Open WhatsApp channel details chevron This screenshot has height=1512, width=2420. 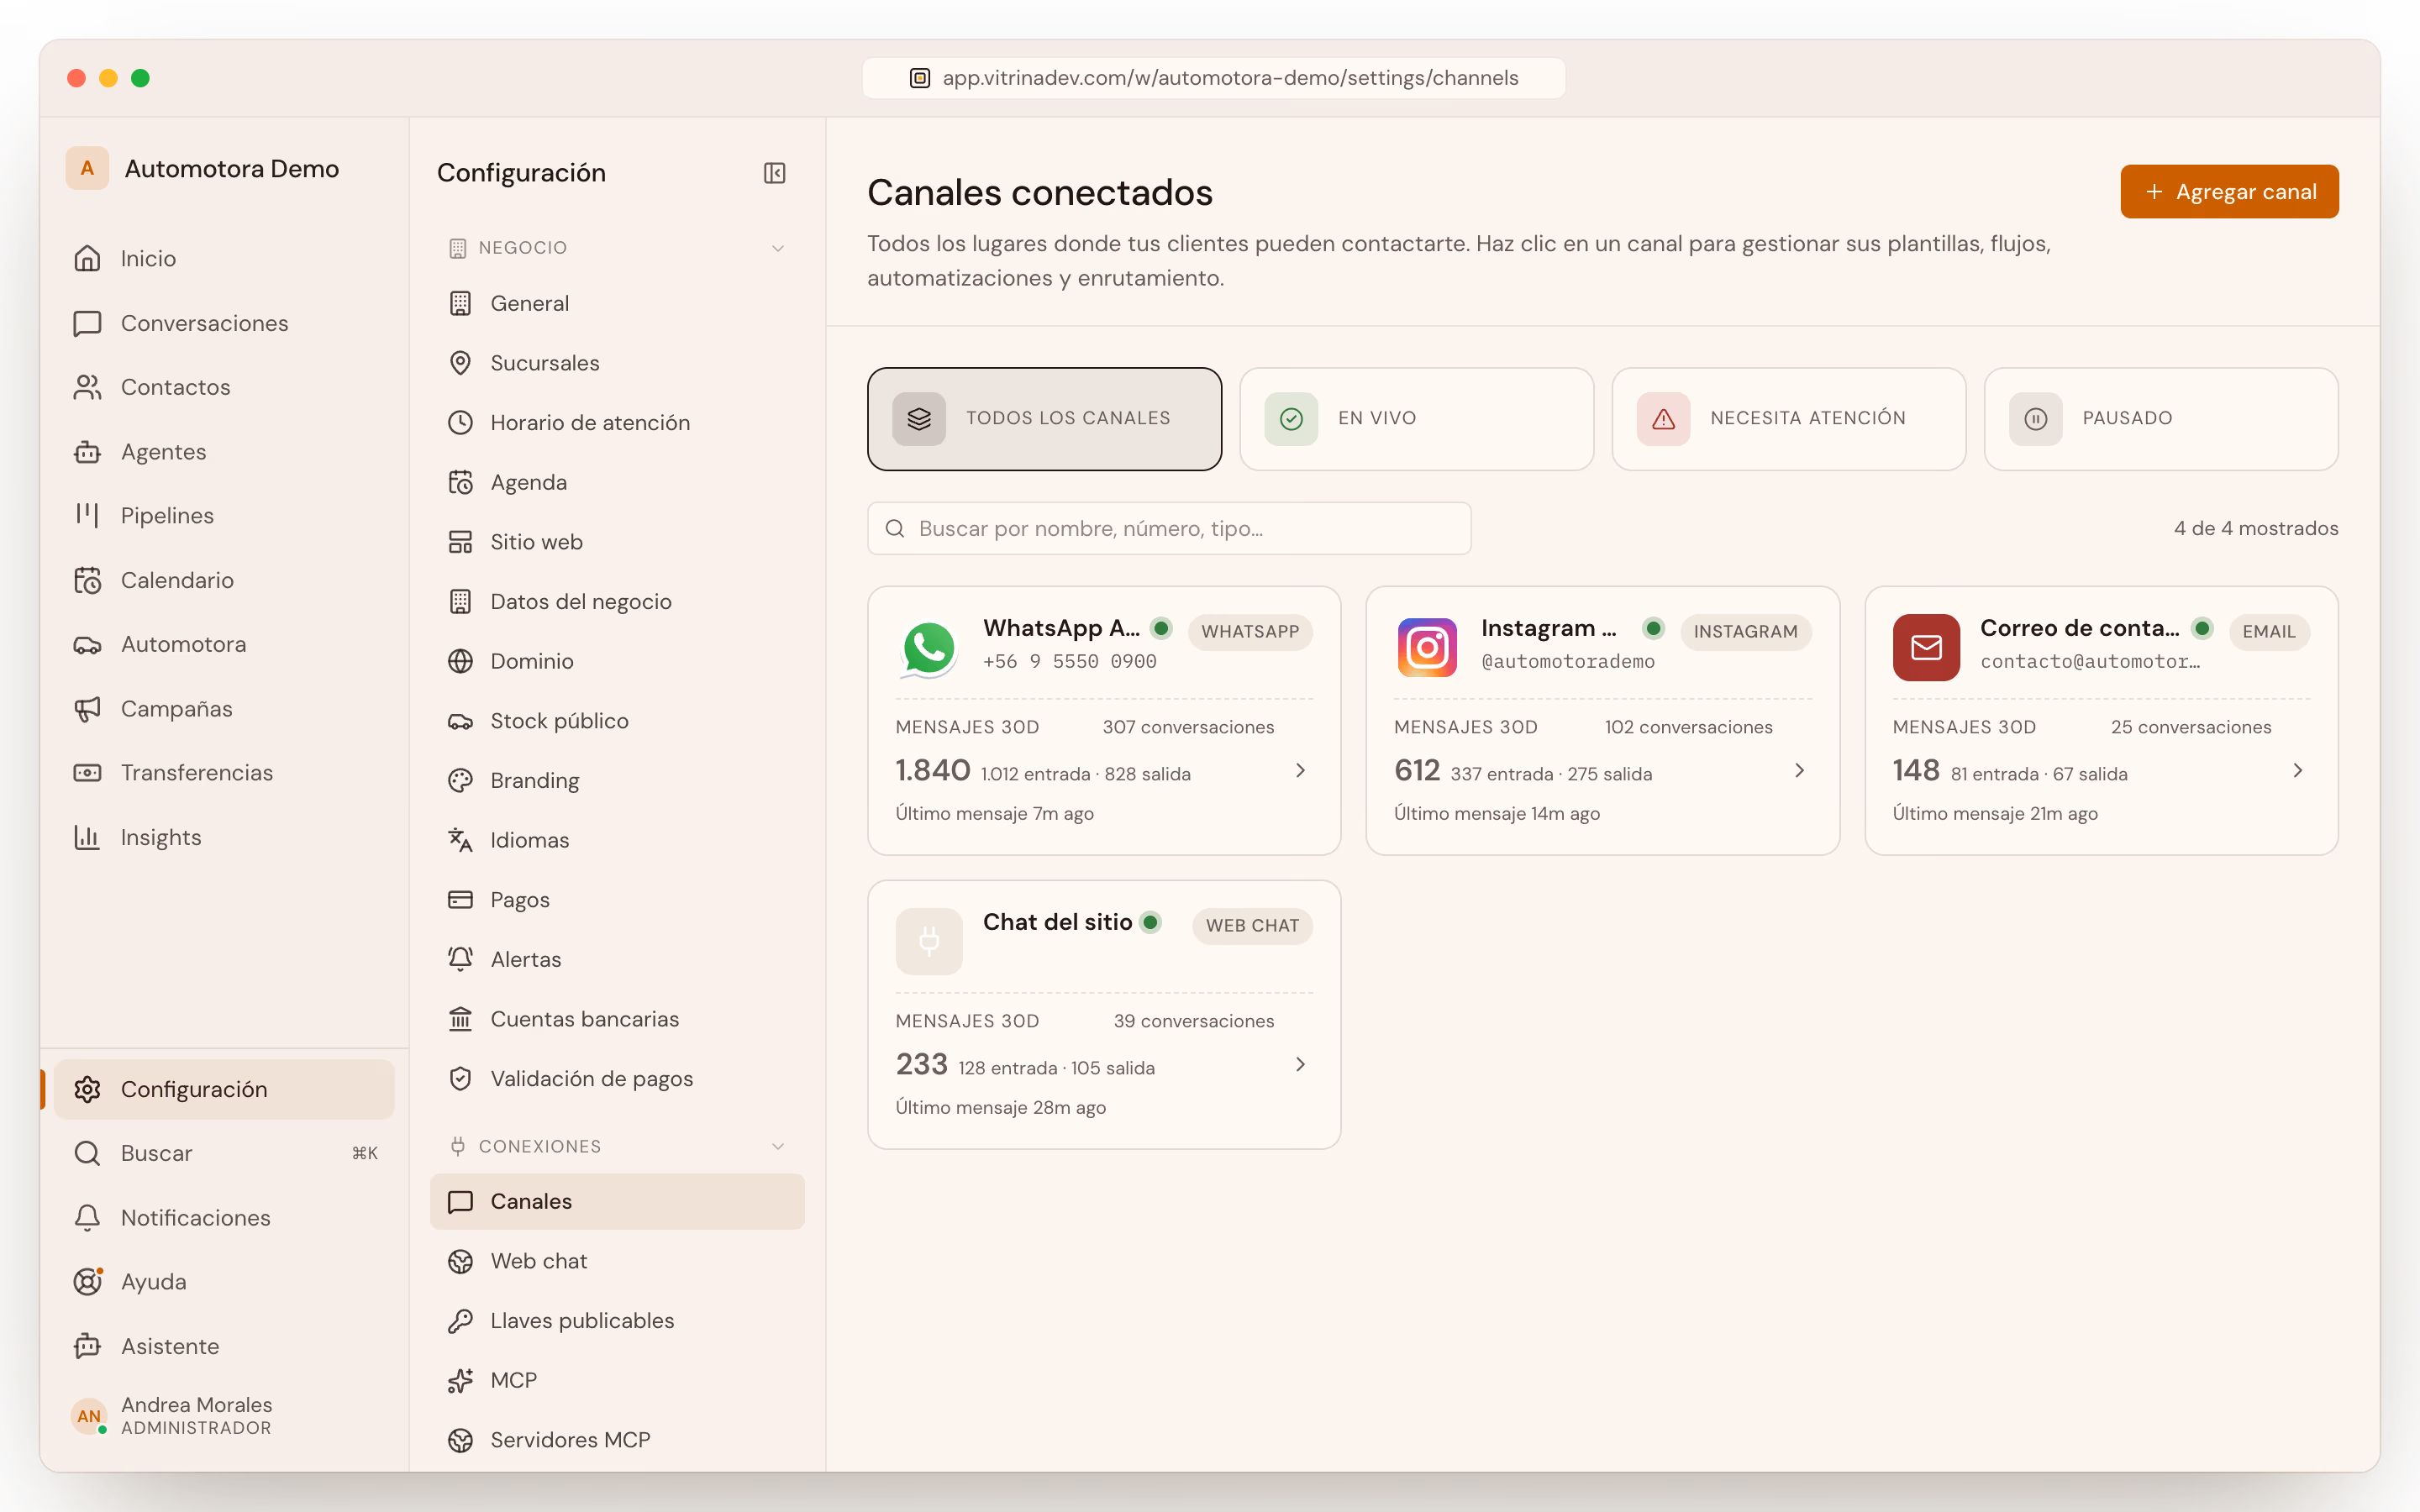coord(1300,770)
